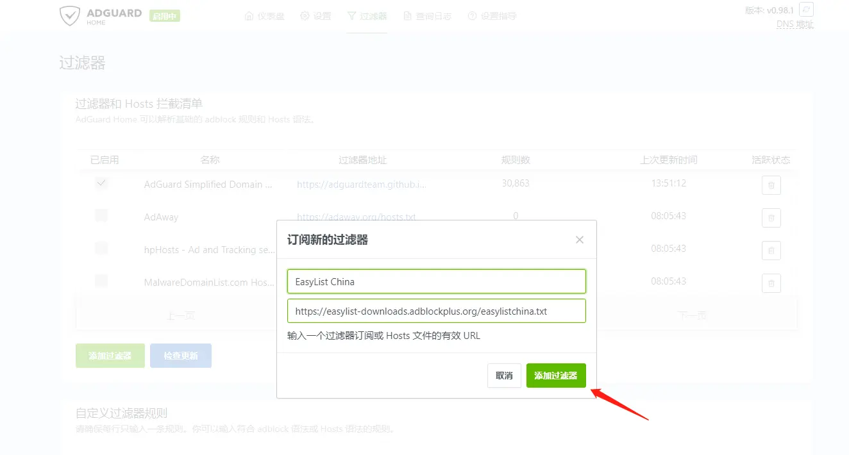The height and width of the screenshot is (455, 849).
Task: Delete the MalwareDomainList.com filter
Action: [771, 283]
